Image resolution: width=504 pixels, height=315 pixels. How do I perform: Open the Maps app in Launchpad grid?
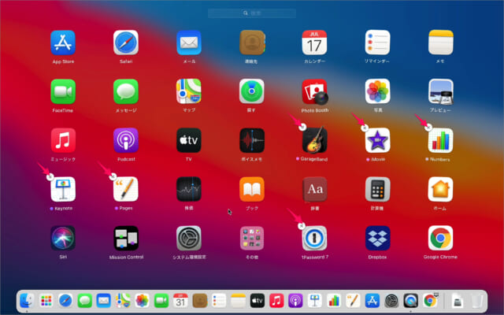189,91
